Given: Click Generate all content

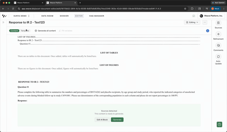Looking at the screenshot, I should tap(45, 31).
